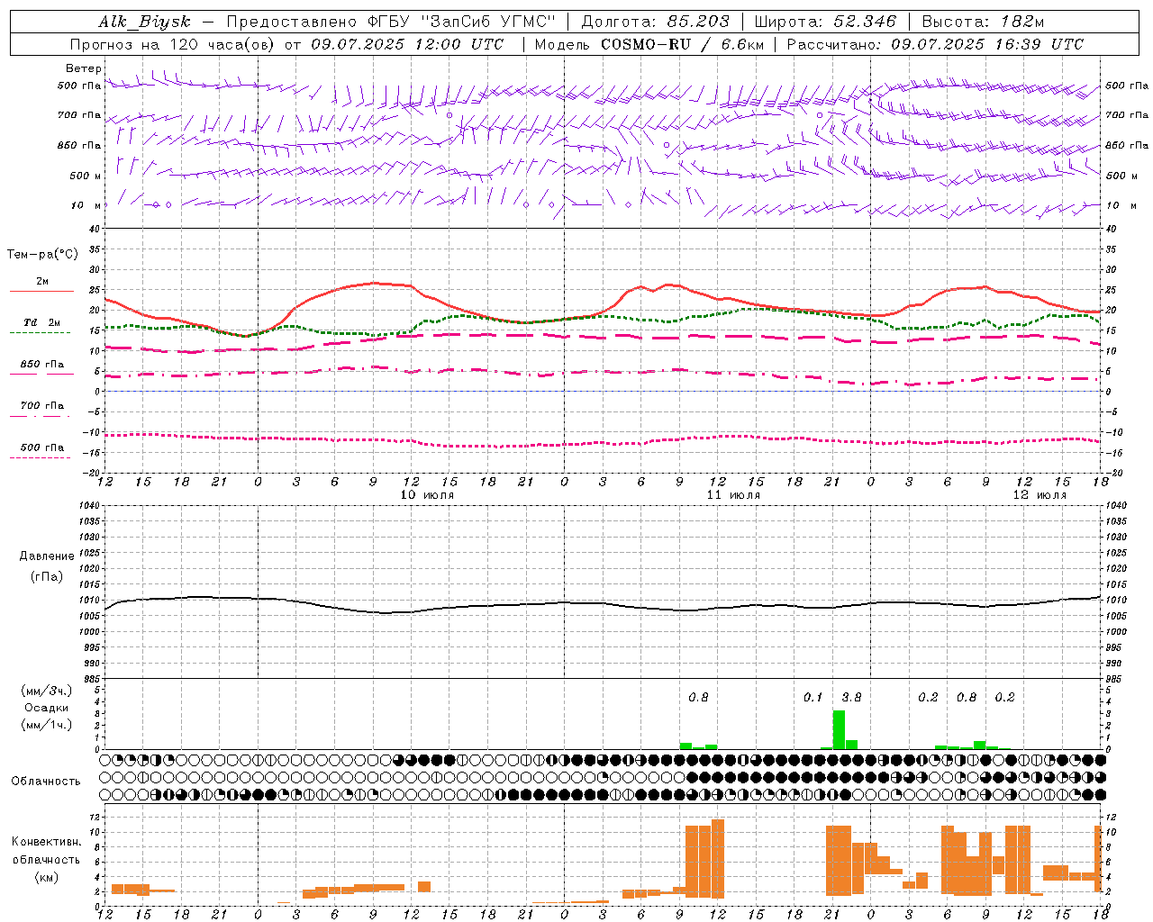
Task: Click the 'Прогноз на 120 часа(ов)' forecast text
Action: click(x=173, y=44)
